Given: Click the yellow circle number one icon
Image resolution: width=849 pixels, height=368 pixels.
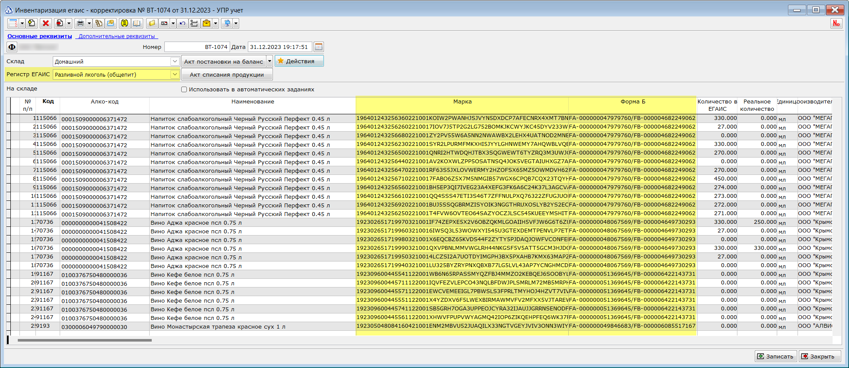Looking at the screenshot, I should [x=125, y=23].
